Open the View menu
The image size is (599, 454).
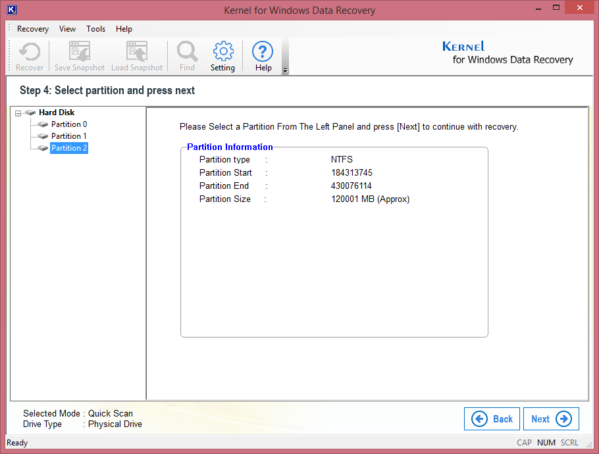pyautogui.click(x=67, y=29)
